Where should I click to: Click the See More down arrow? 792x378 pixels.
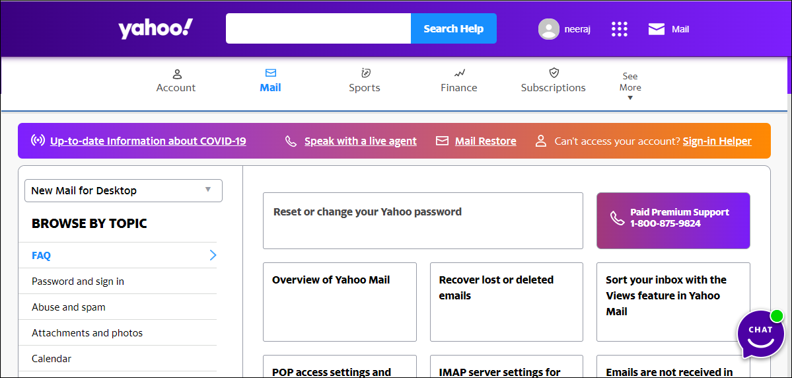(630, 98)
